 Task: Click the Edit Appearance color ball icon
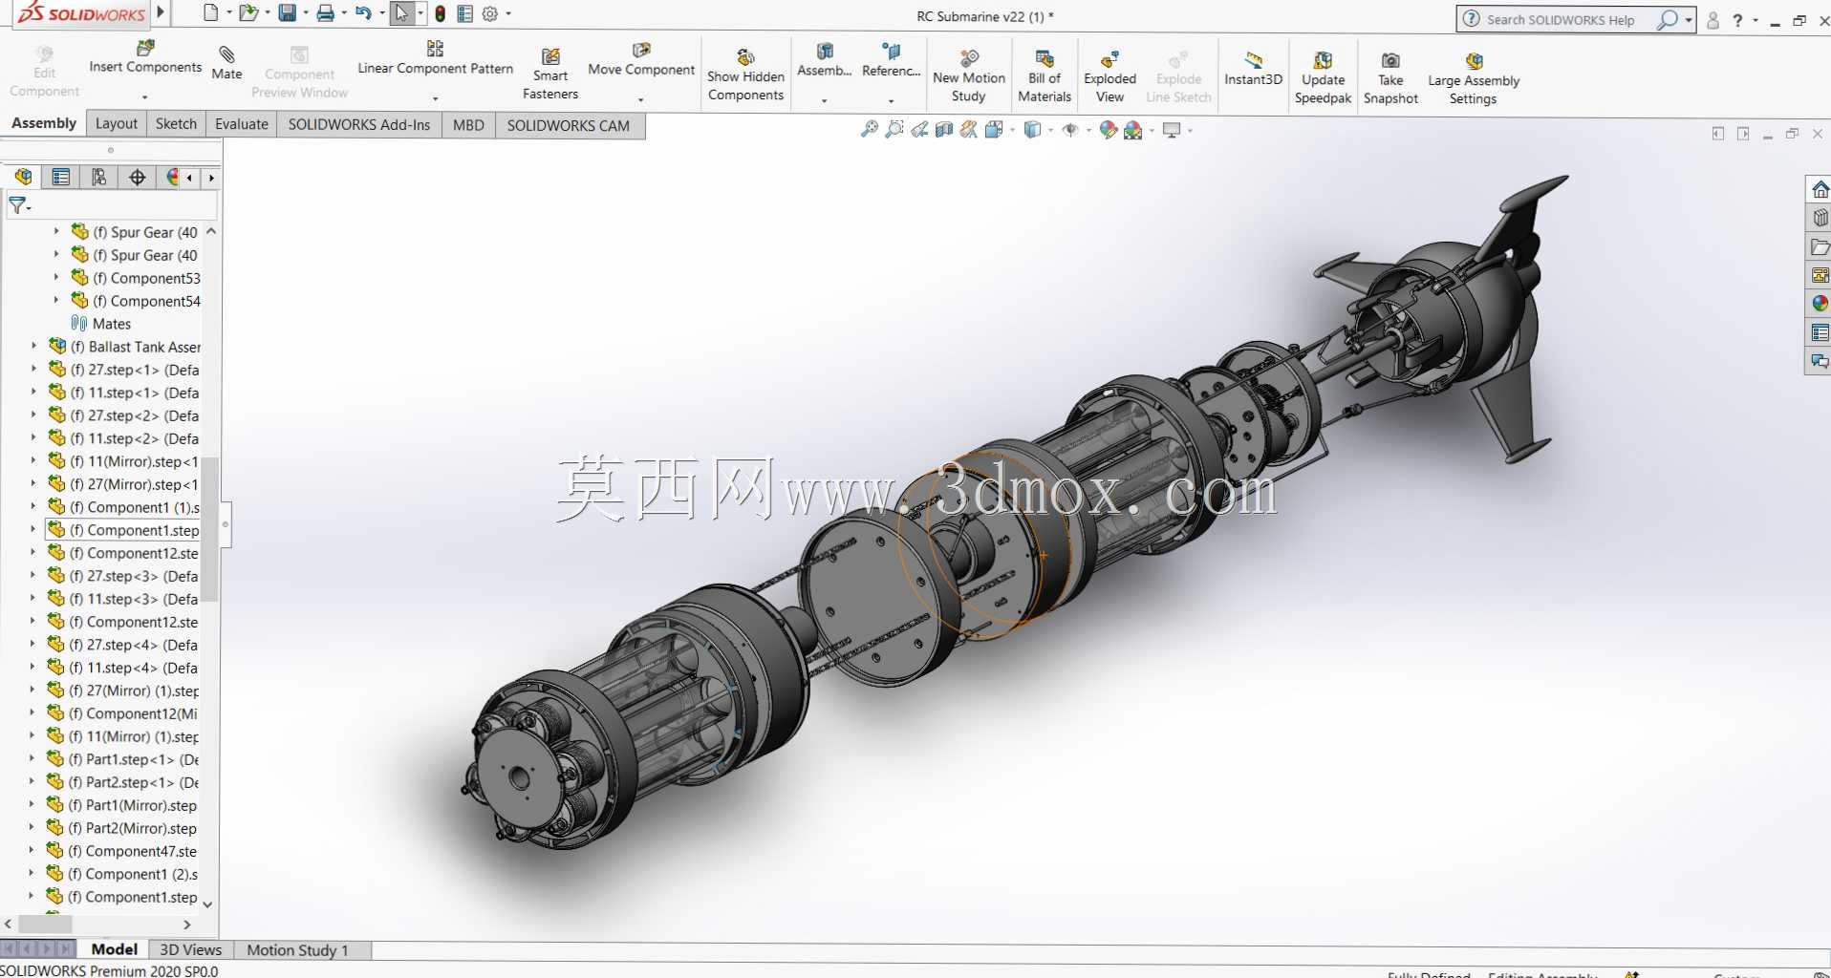point(1109,129)
